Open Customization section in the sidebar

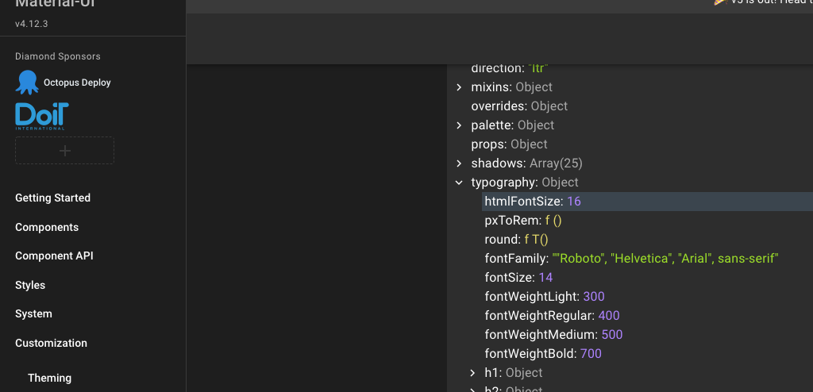52,343
